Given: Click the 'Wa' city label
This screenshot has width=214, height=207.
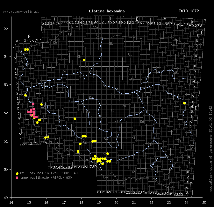Looking at the screenshot, I should (139, 98).
